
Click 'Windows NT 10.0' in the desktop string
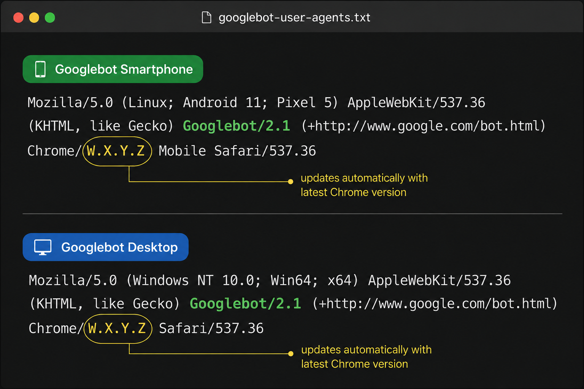(x=193, y=280)
